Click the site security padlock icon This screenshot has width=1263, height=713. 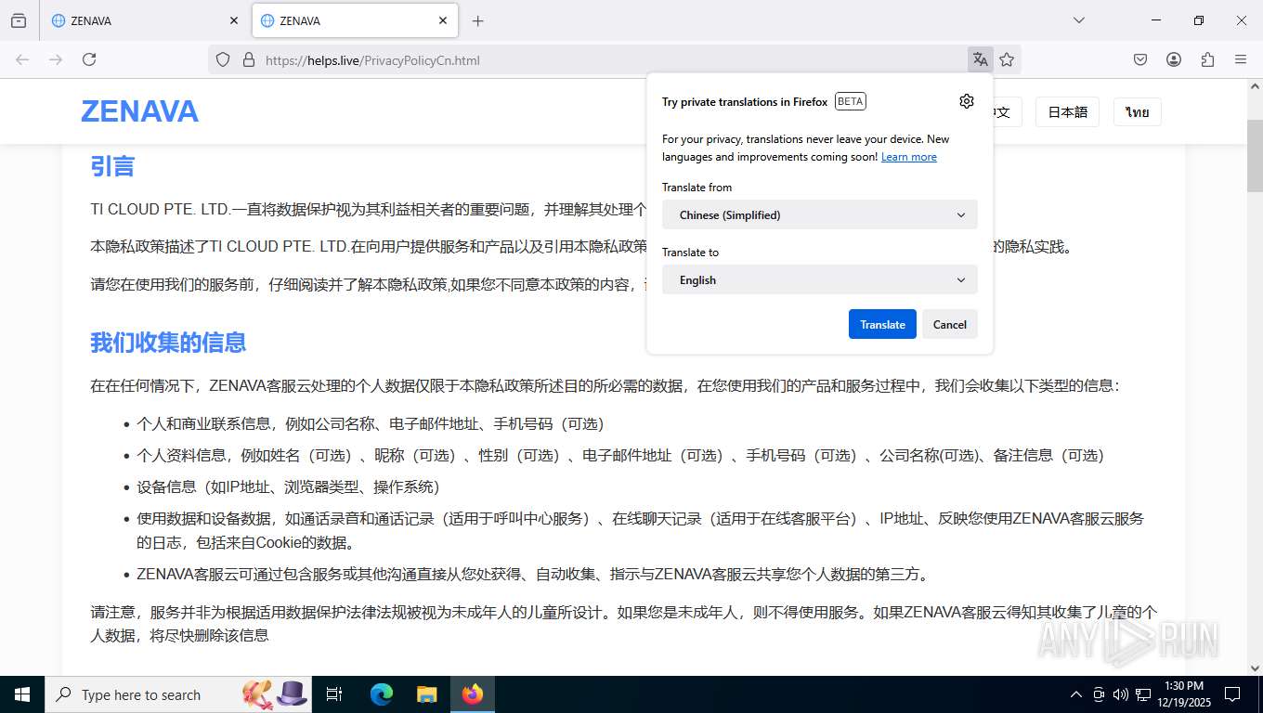(x=248, y=59)
